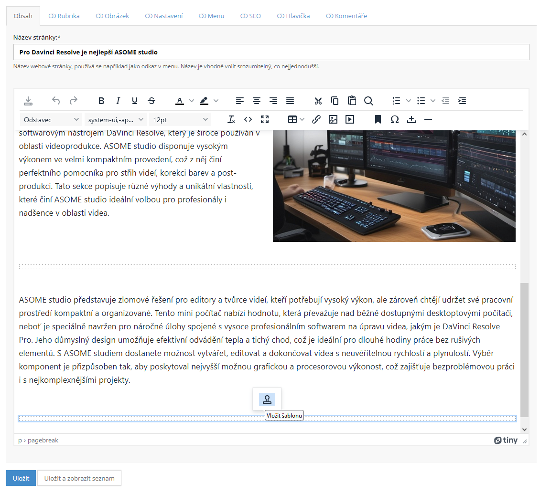
Task: Open the insert image dialog
Action: click(333, 119)
